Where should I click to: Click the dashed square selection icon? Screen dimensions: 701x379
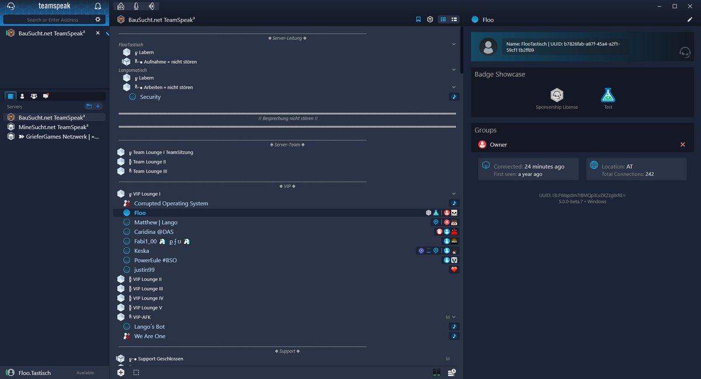[136, 372]
